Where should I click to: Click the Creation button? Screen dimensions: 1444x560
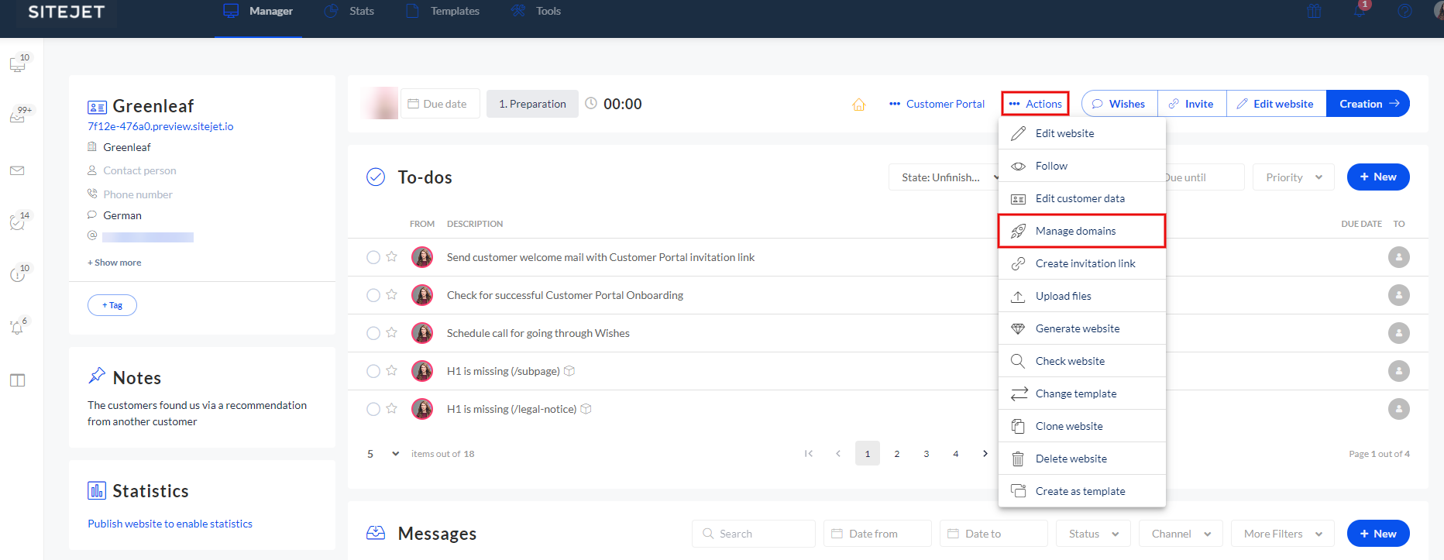(x=1368, y=104)
